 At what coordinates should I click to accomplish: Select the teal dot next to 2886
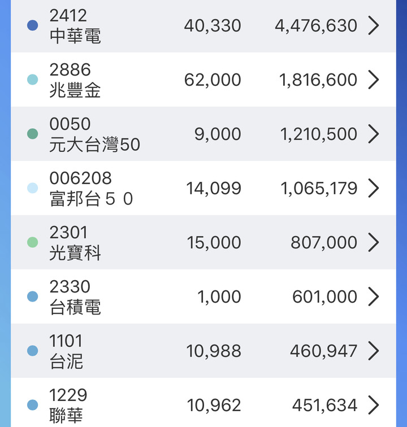(x=33, y=80)
